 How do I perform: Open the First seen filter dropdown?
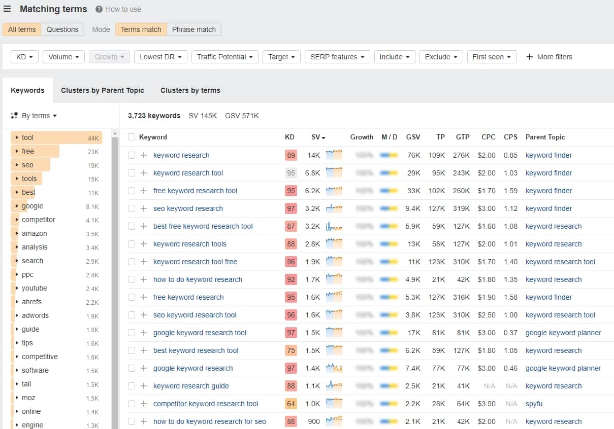pos(492,57)
